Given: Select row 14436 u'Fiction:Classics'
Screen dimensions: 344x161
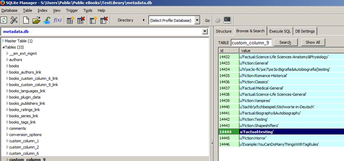Looking at the screenshot, I should tap(281, 82).
